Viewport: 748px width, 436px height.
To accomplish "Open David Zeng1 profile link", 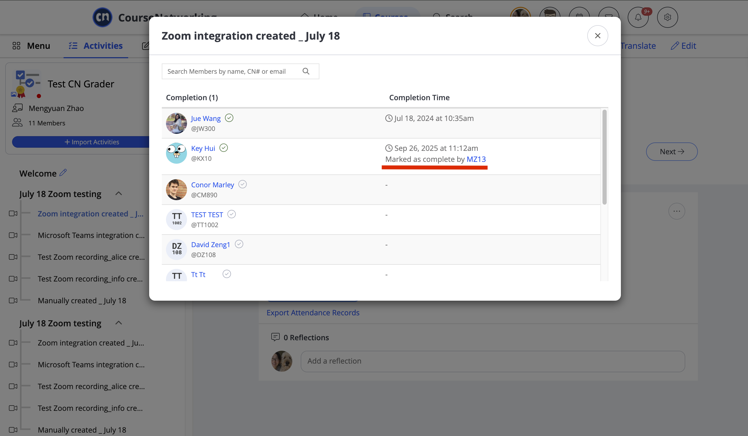I will 211,244.
